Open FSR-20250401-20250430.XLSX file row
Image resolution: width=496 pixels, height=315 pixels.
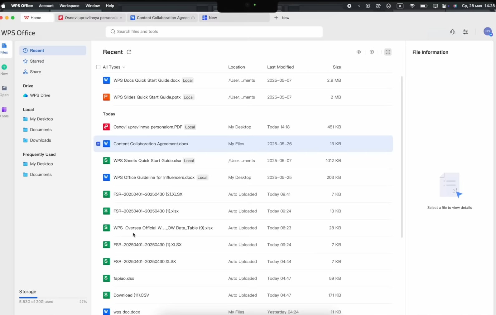[243, 262]
